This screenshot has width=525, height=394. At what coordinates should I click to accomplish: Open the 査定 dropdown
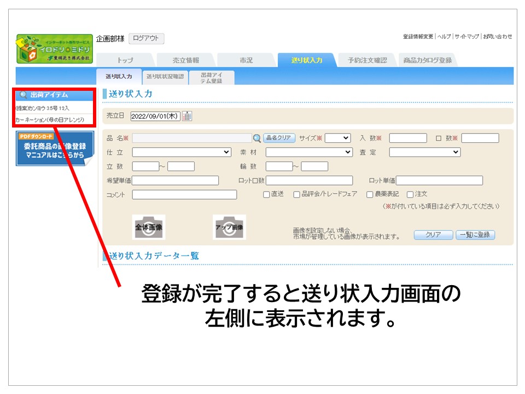425,152
